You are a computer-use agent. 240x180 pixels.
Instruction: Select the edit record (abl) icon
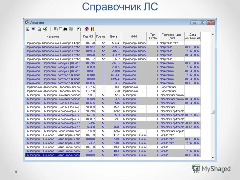coord(33,29)
